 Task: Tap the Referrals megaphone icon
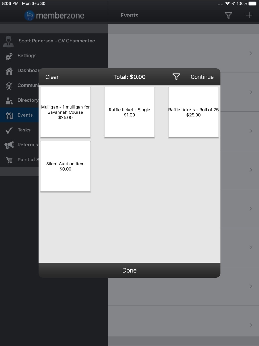click(x=9, y=145)
